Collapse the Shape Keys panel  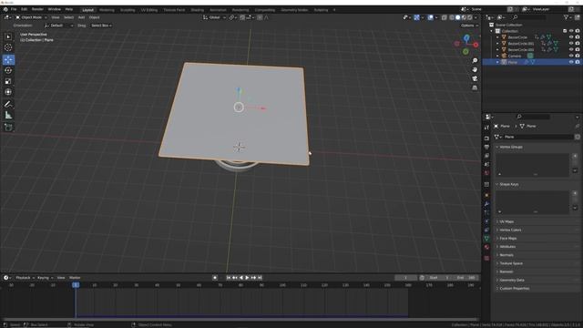click(508, 184)
